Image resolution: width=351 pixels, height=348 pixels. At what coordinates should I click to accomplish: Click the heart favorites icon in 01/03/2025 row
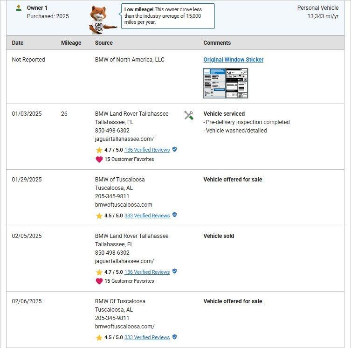[x=99, y=160]
